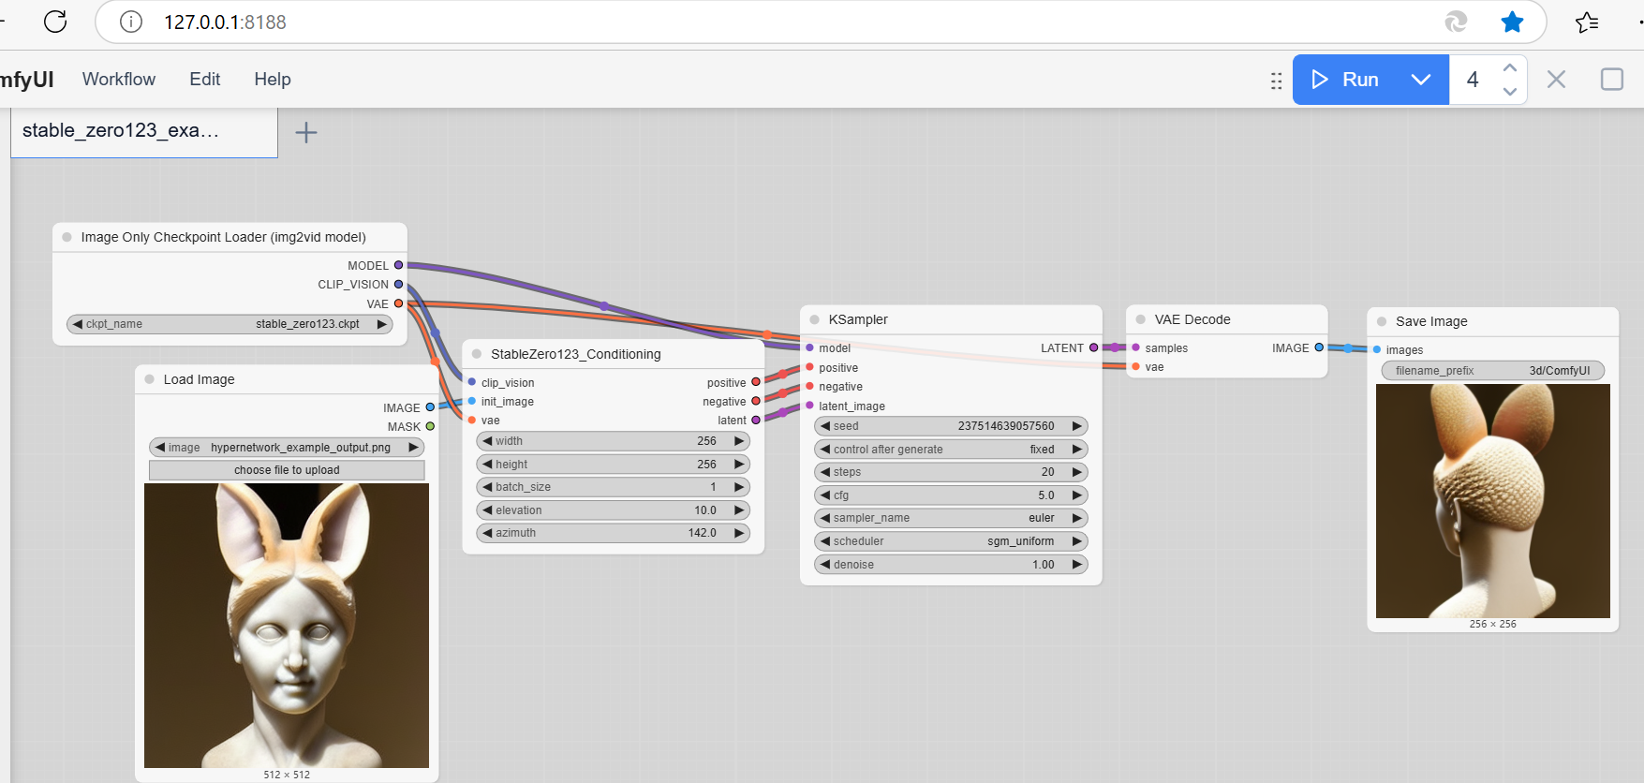Click the positive output socket on StableZero123_Conditioning
This screenshot has width=1644, height=783.
(x=756, y=382)
